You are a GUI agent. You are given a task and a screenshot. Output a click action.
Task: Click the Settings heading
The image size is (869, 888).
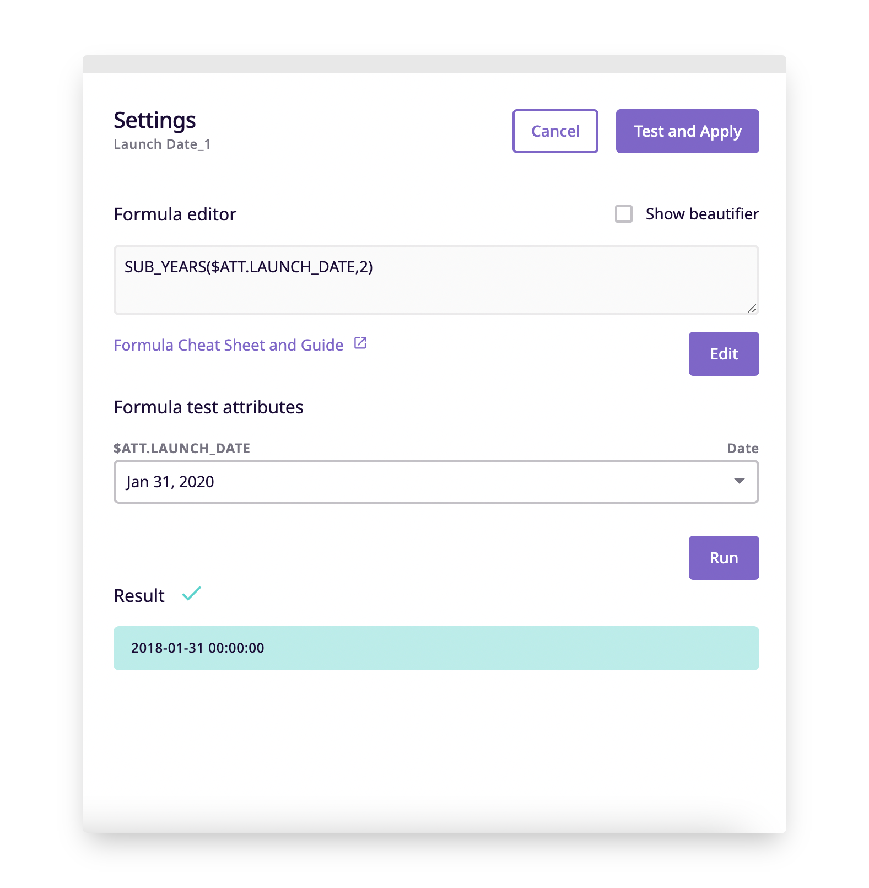(155, 120)
